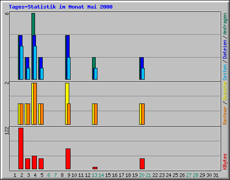Click the cyan Seiten bar for day 20
Viewport: 230px width, 180px height.
pos(143,74)
